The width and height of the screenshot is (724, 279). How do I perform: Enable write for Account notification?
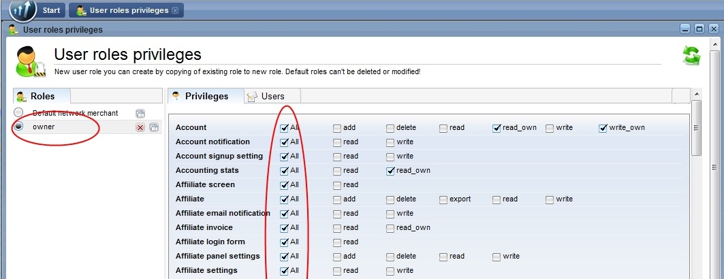pos(391,142)
